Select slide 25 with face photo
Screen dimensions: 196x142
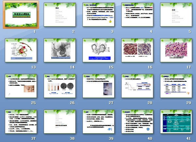(x=21, y=86)
